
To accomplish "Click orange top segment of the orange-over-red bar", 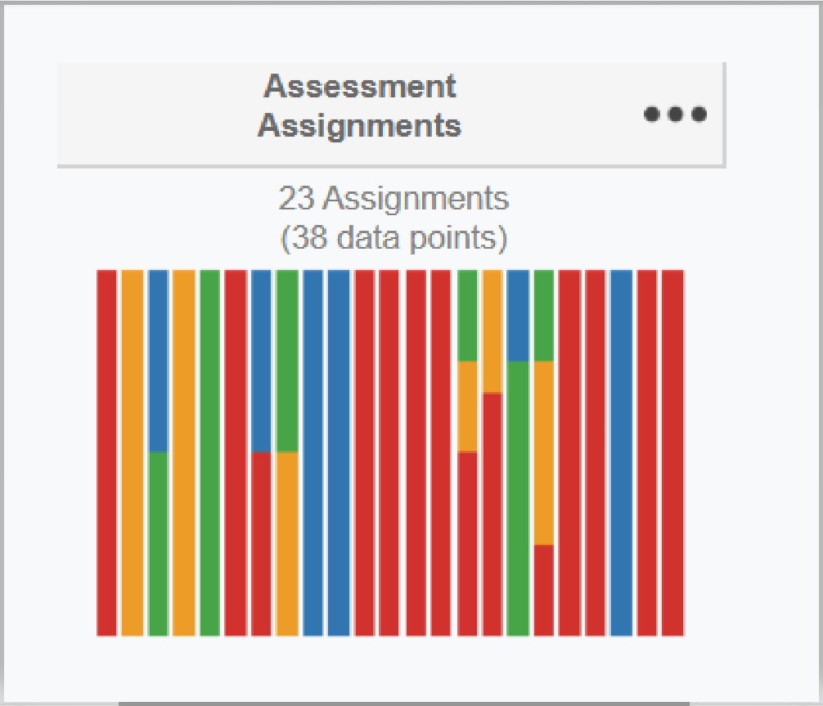I will point(492,331).
